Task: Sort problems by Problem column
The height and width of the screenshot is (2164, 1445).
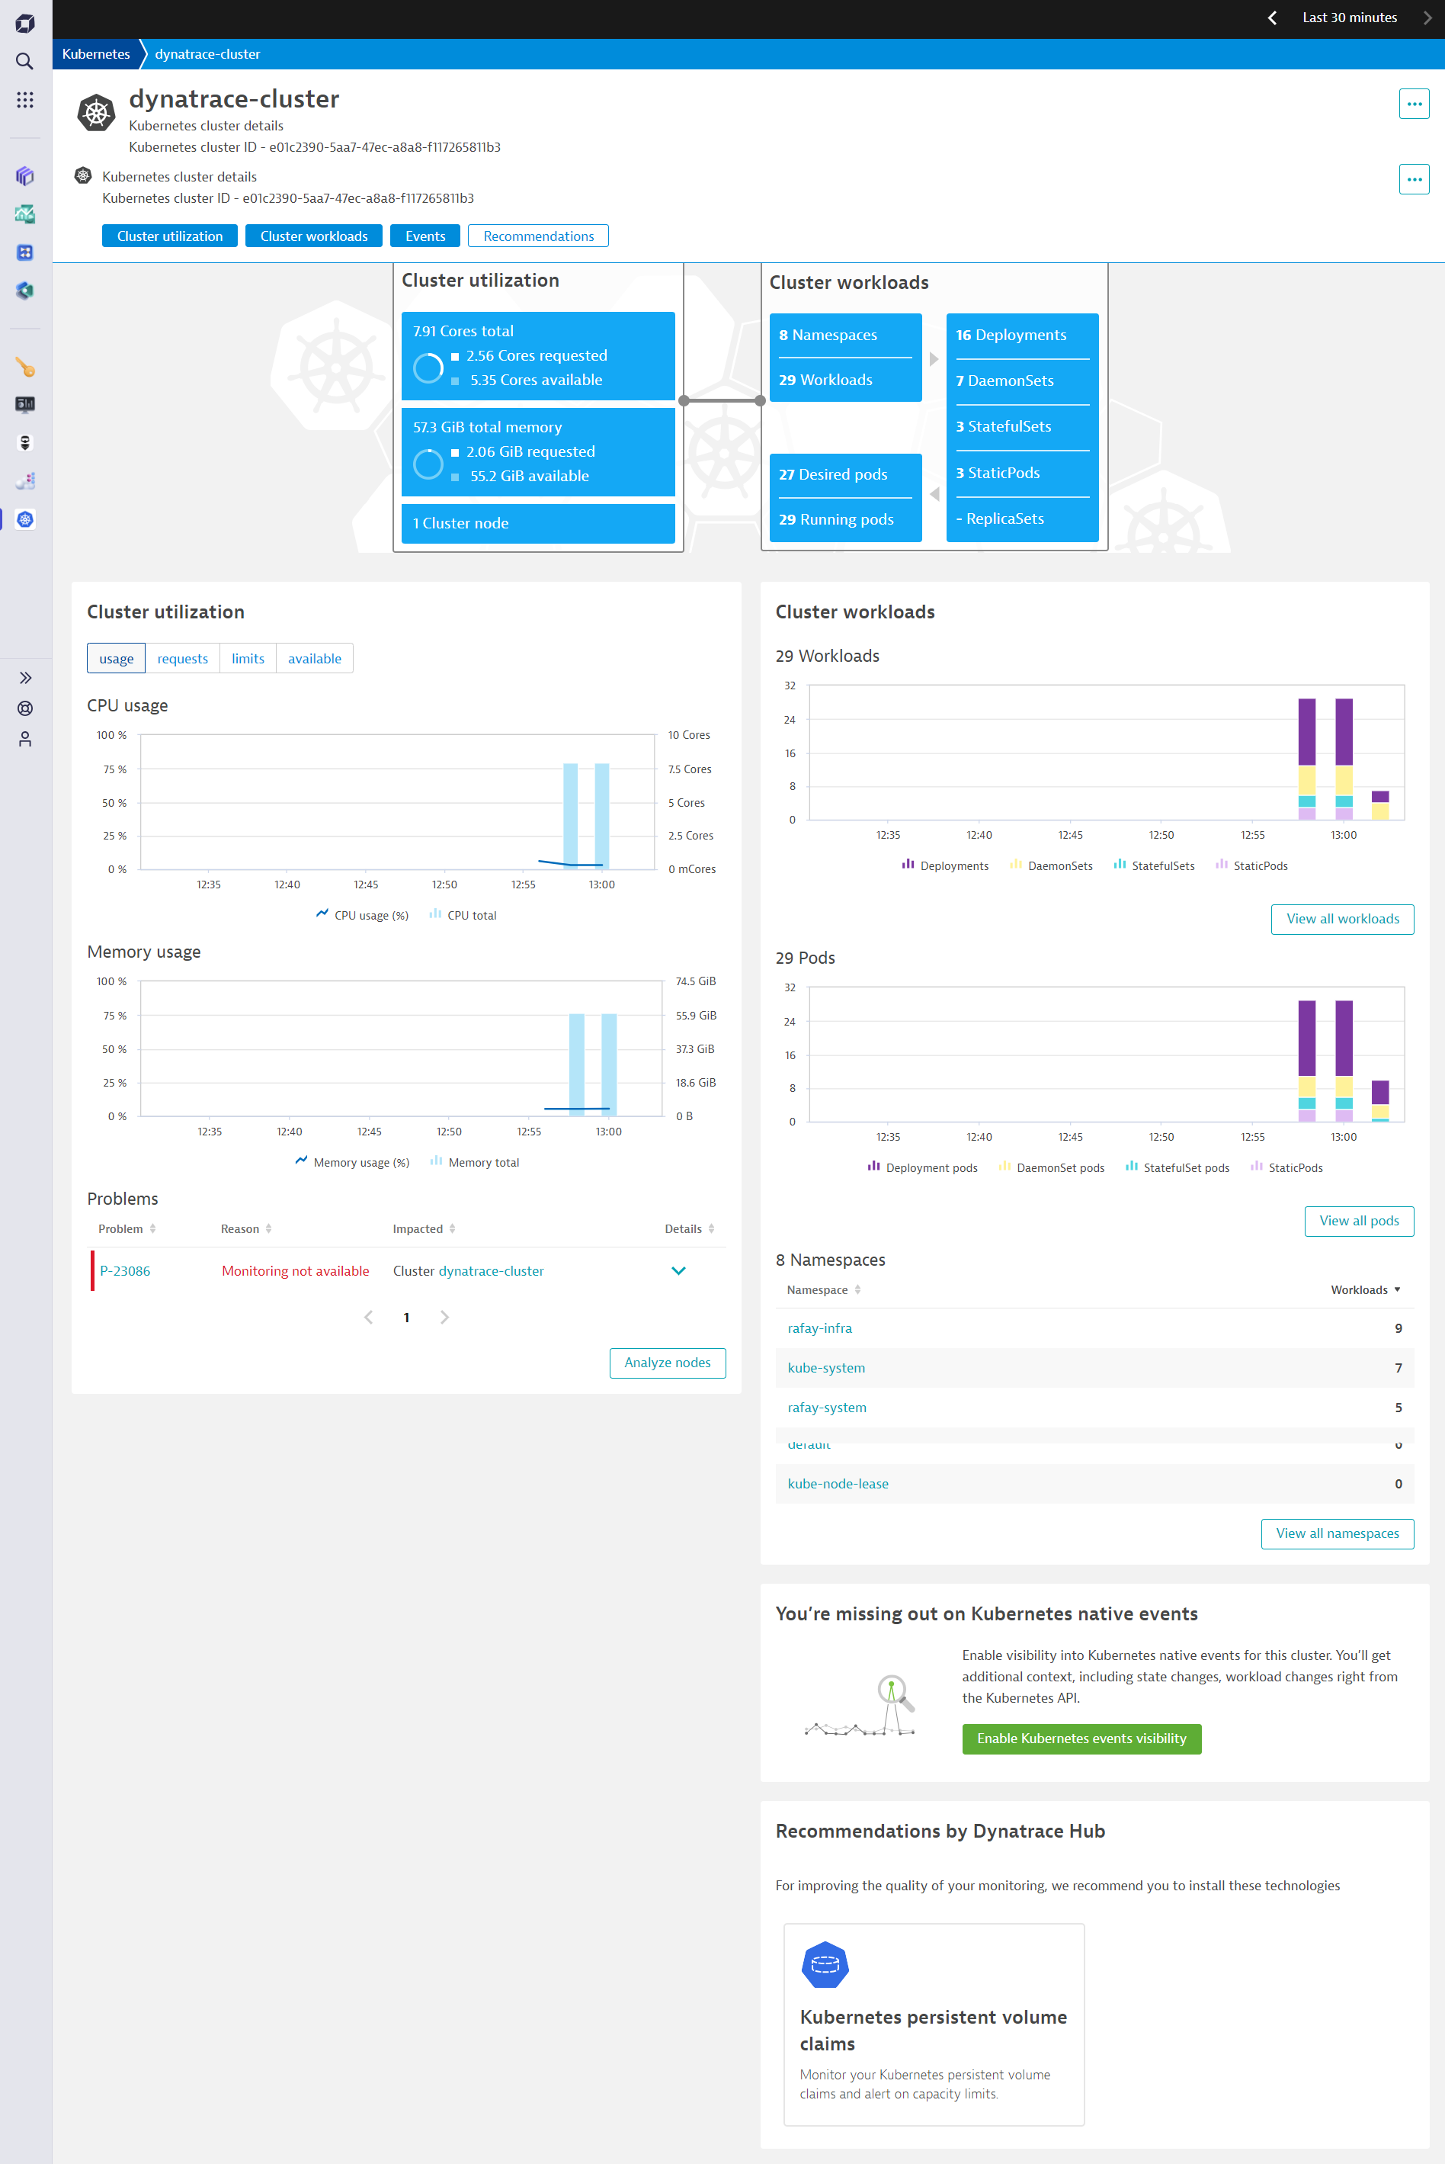Action: [127, 1228]
